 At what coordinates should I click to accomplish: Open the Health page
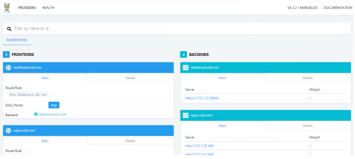tap(48, 8)
